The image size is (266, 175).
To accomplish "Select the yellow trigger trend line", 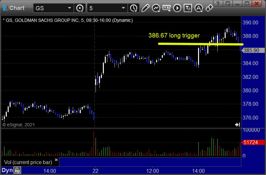I will pyautogui.click(x=201, y=44).
